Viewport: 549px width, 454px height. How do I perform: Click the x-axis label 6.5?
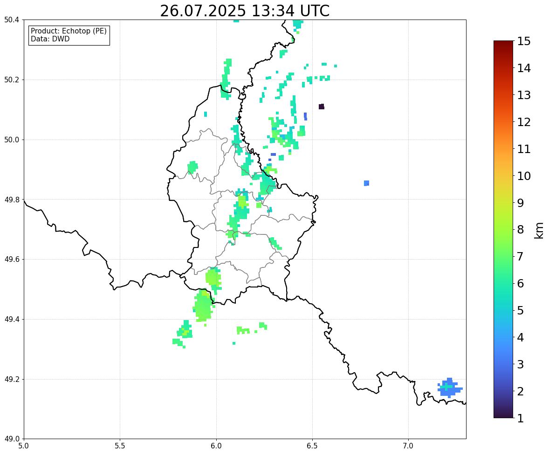coord(312,446)
